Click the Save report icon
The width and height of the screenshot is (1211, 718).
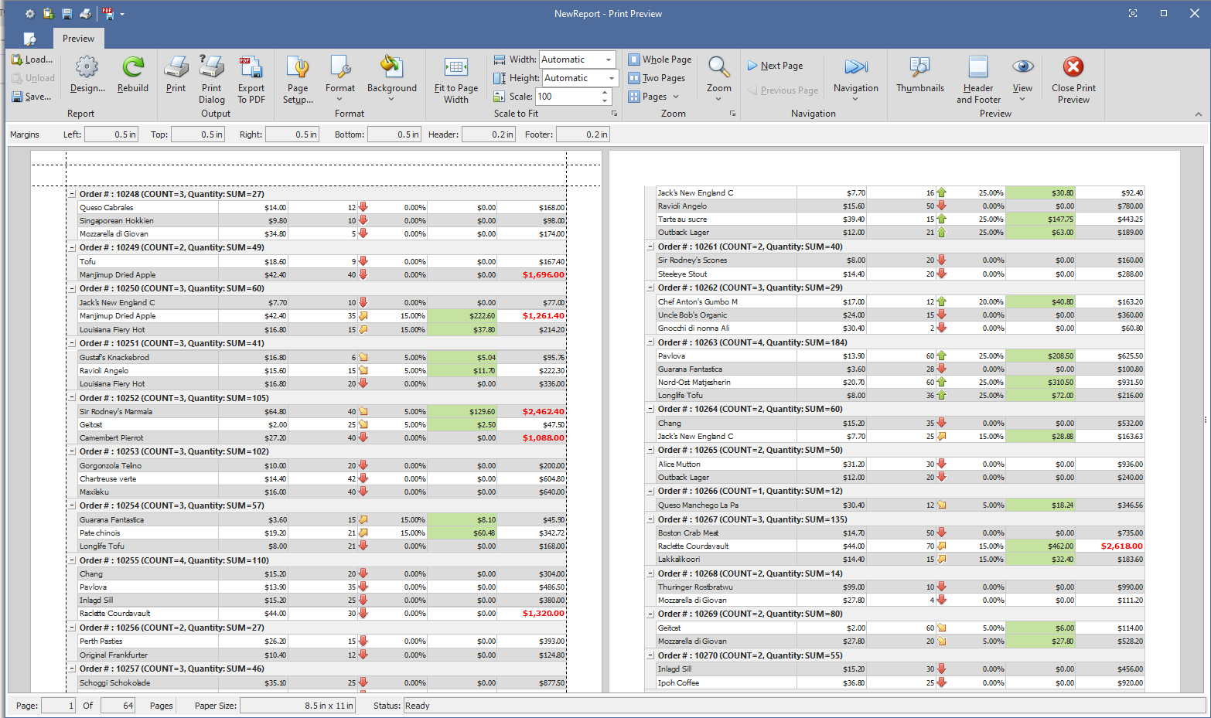coord(17,97)
